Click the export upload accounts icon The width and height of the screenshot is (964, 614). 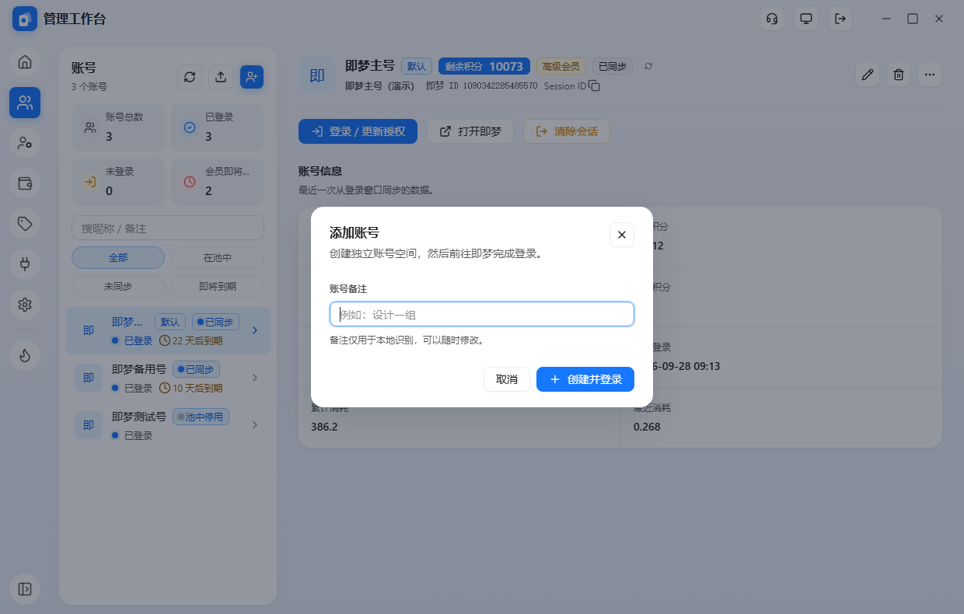click(x=221, y=76)
